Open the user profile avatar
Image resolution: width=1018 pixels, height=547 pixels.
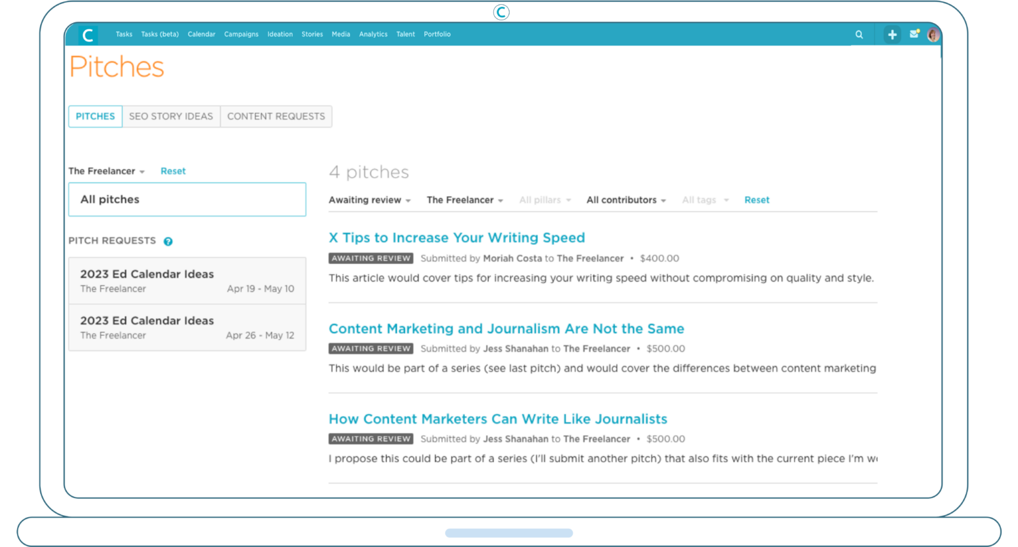click(933, 35)
